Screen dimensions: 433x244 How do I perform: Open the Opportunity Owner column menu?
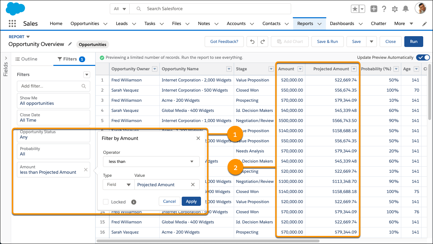pos(155,69)
